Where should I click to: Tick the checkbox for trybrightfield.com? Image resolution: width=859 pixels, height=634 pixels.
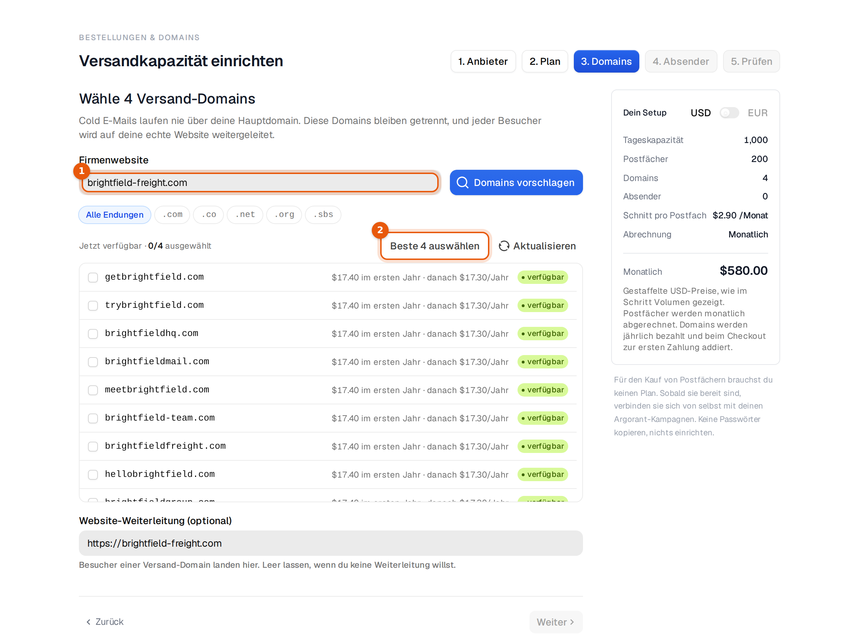point(93,305)
